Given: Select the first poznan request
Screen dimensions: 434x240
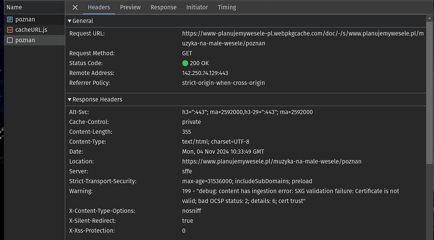Looking at the screenshot, I should [x=25, y=20].
